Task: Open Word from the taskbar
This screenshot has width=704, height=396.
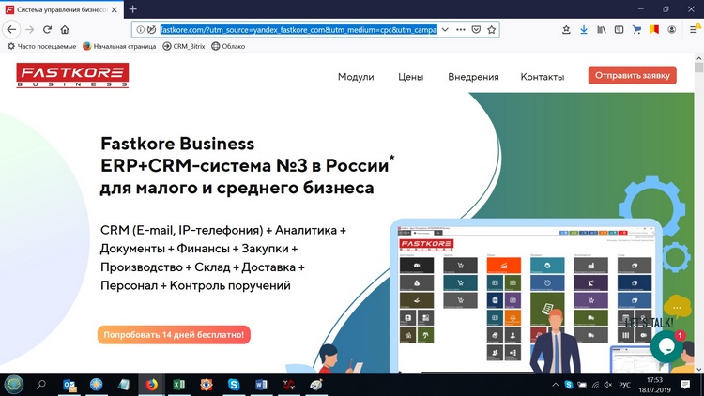Action: pyautogui.click(x=261, y=385)
